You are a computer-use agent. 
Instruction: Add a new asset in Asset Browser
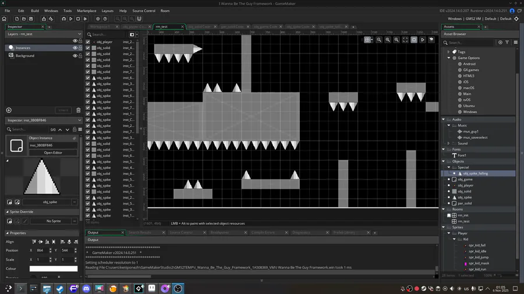point(500,42)
